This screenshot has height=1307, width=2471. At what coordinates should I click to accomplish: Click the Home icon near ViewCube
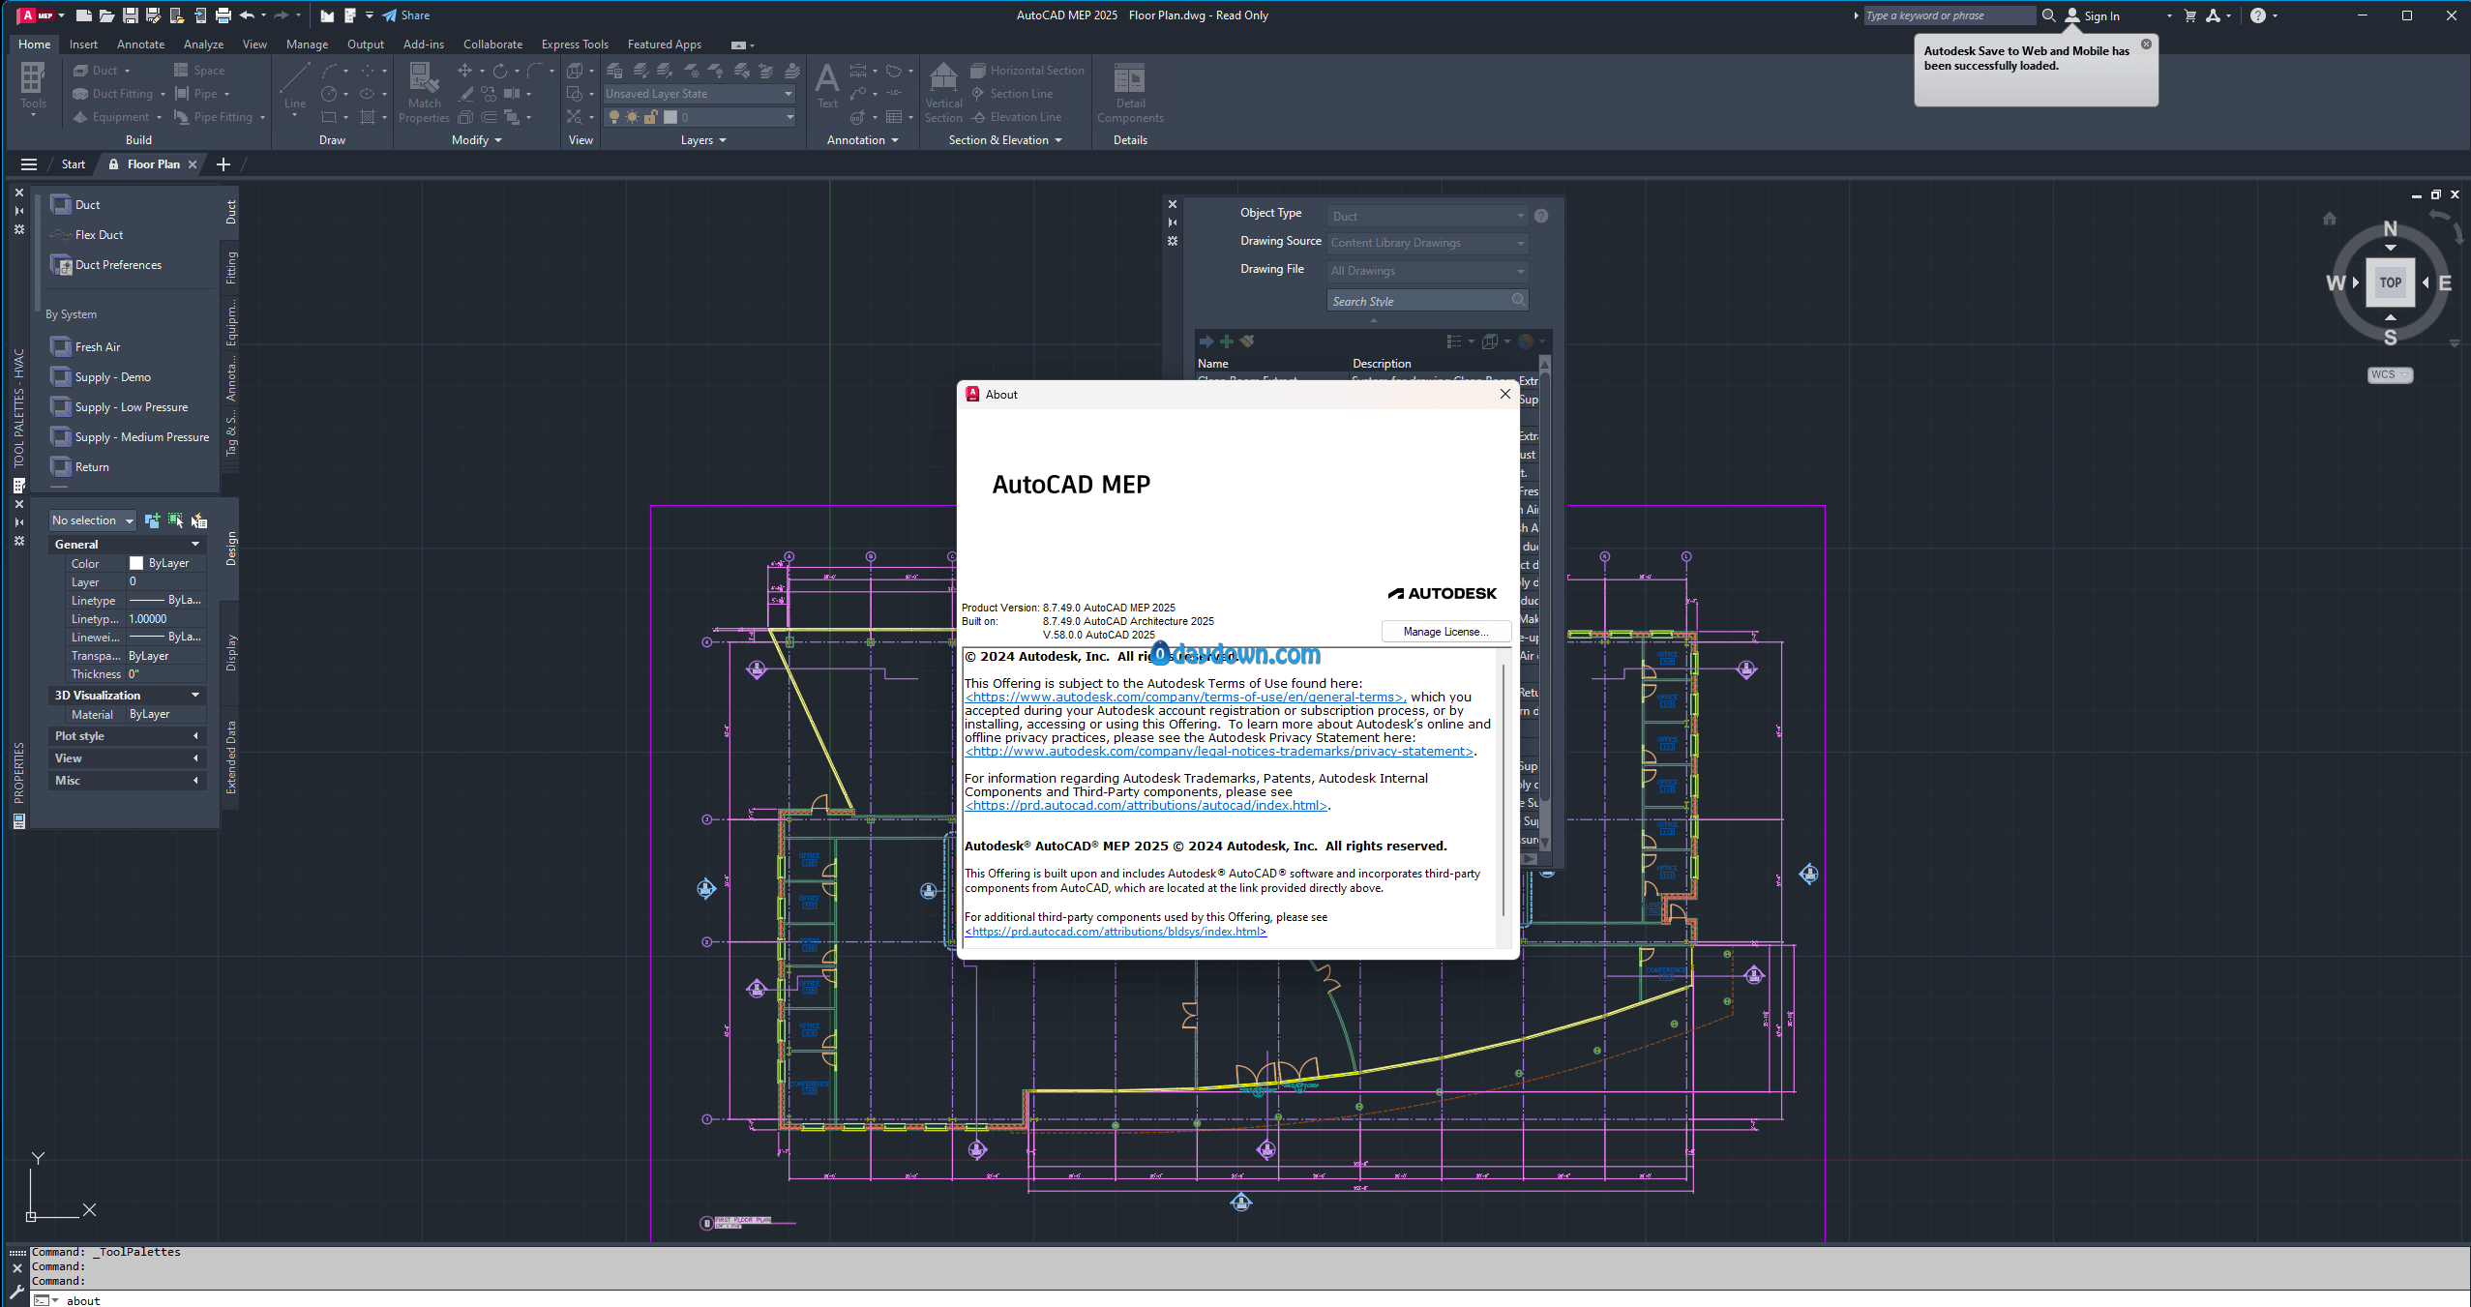(x=2330, y=219)
